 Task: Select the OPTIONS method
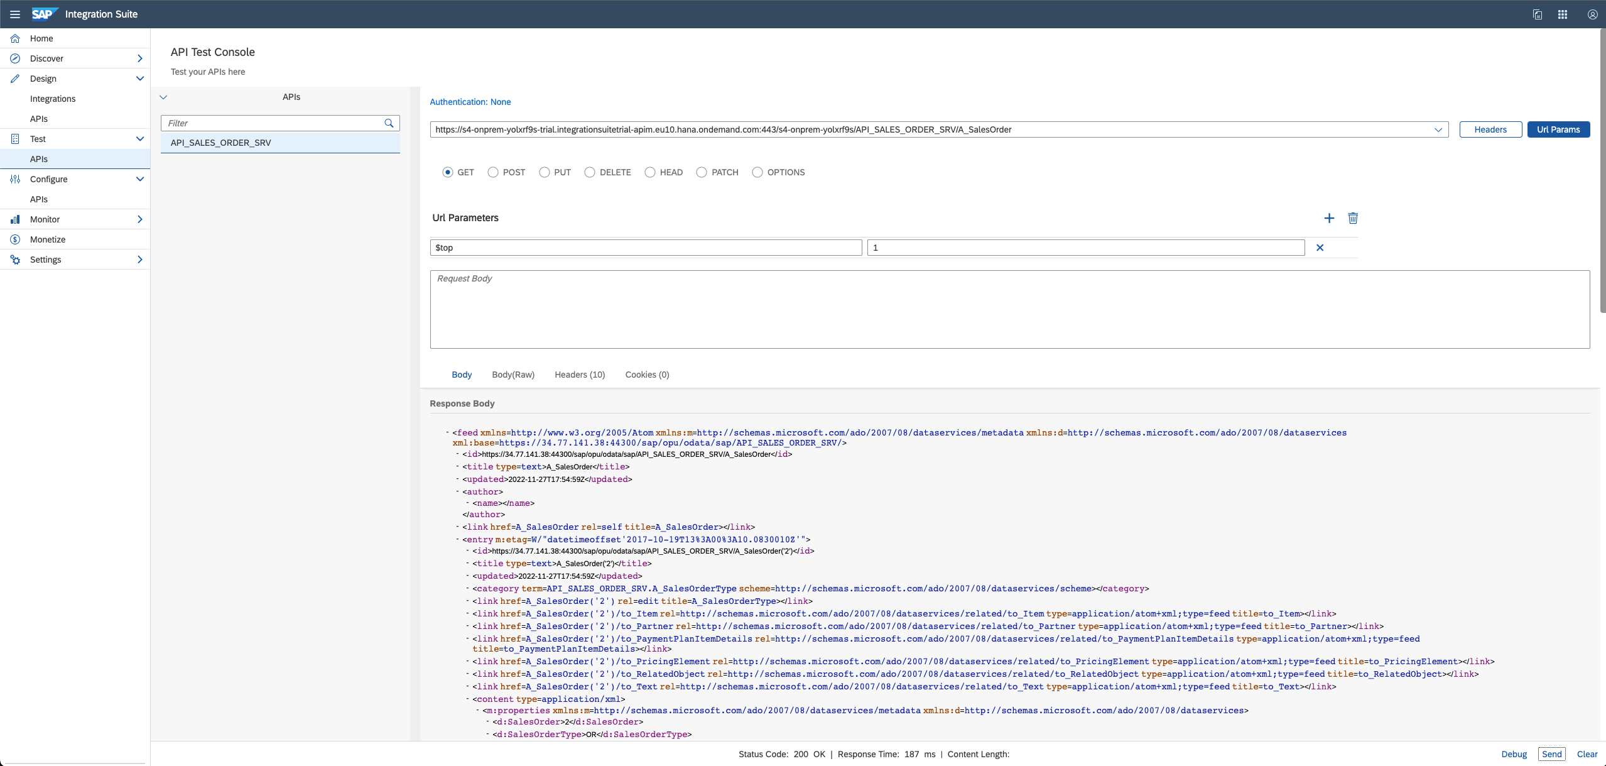click(757, 172)
